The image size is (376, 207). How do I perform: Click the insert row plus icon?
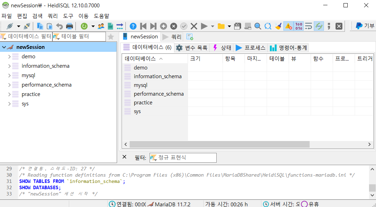point(164,26)
